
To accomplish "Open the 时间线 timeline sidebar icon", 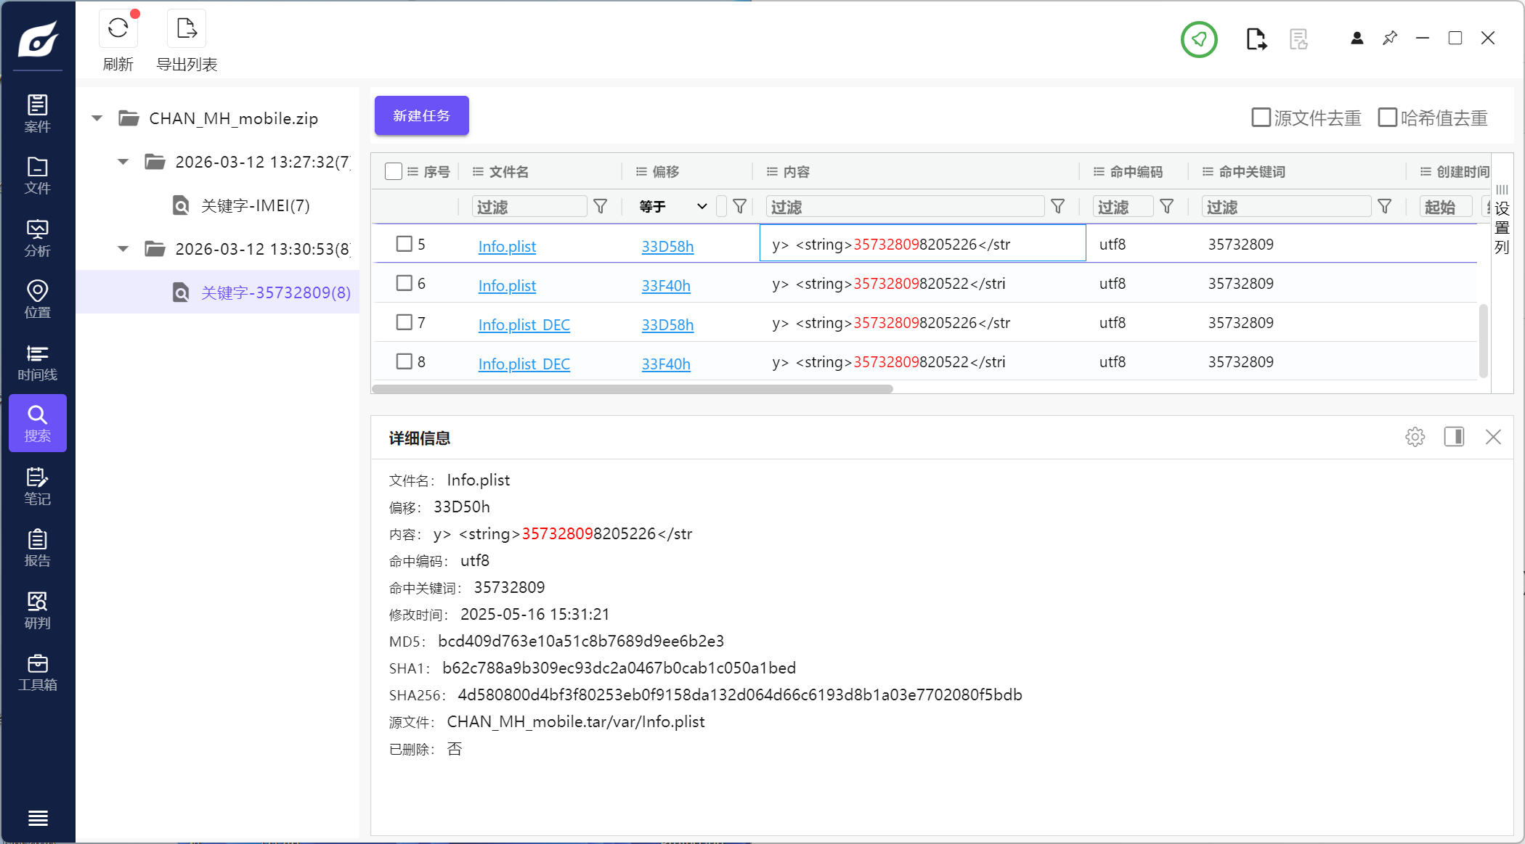I will 37,362.
